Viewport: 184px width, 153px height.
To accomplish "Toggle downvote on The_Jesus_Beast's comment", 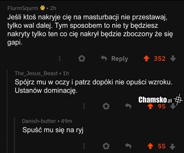I will pyautogui.click(x=173, y=106).
